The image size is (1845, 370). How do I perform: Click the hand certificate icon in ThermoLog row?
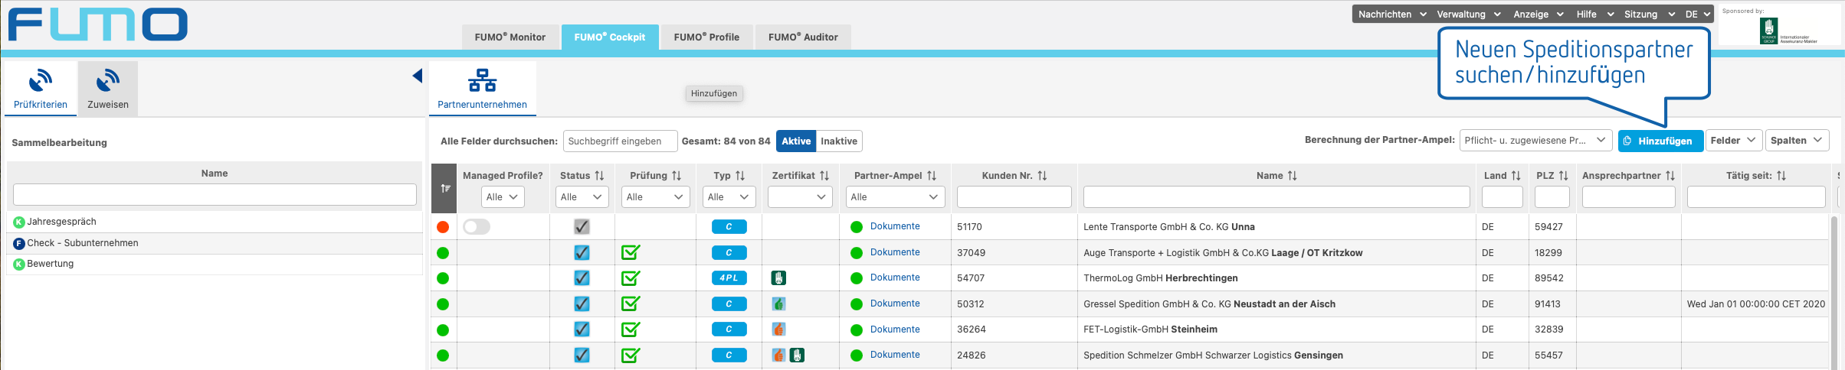pyautogui.click(x=778, y=278)
